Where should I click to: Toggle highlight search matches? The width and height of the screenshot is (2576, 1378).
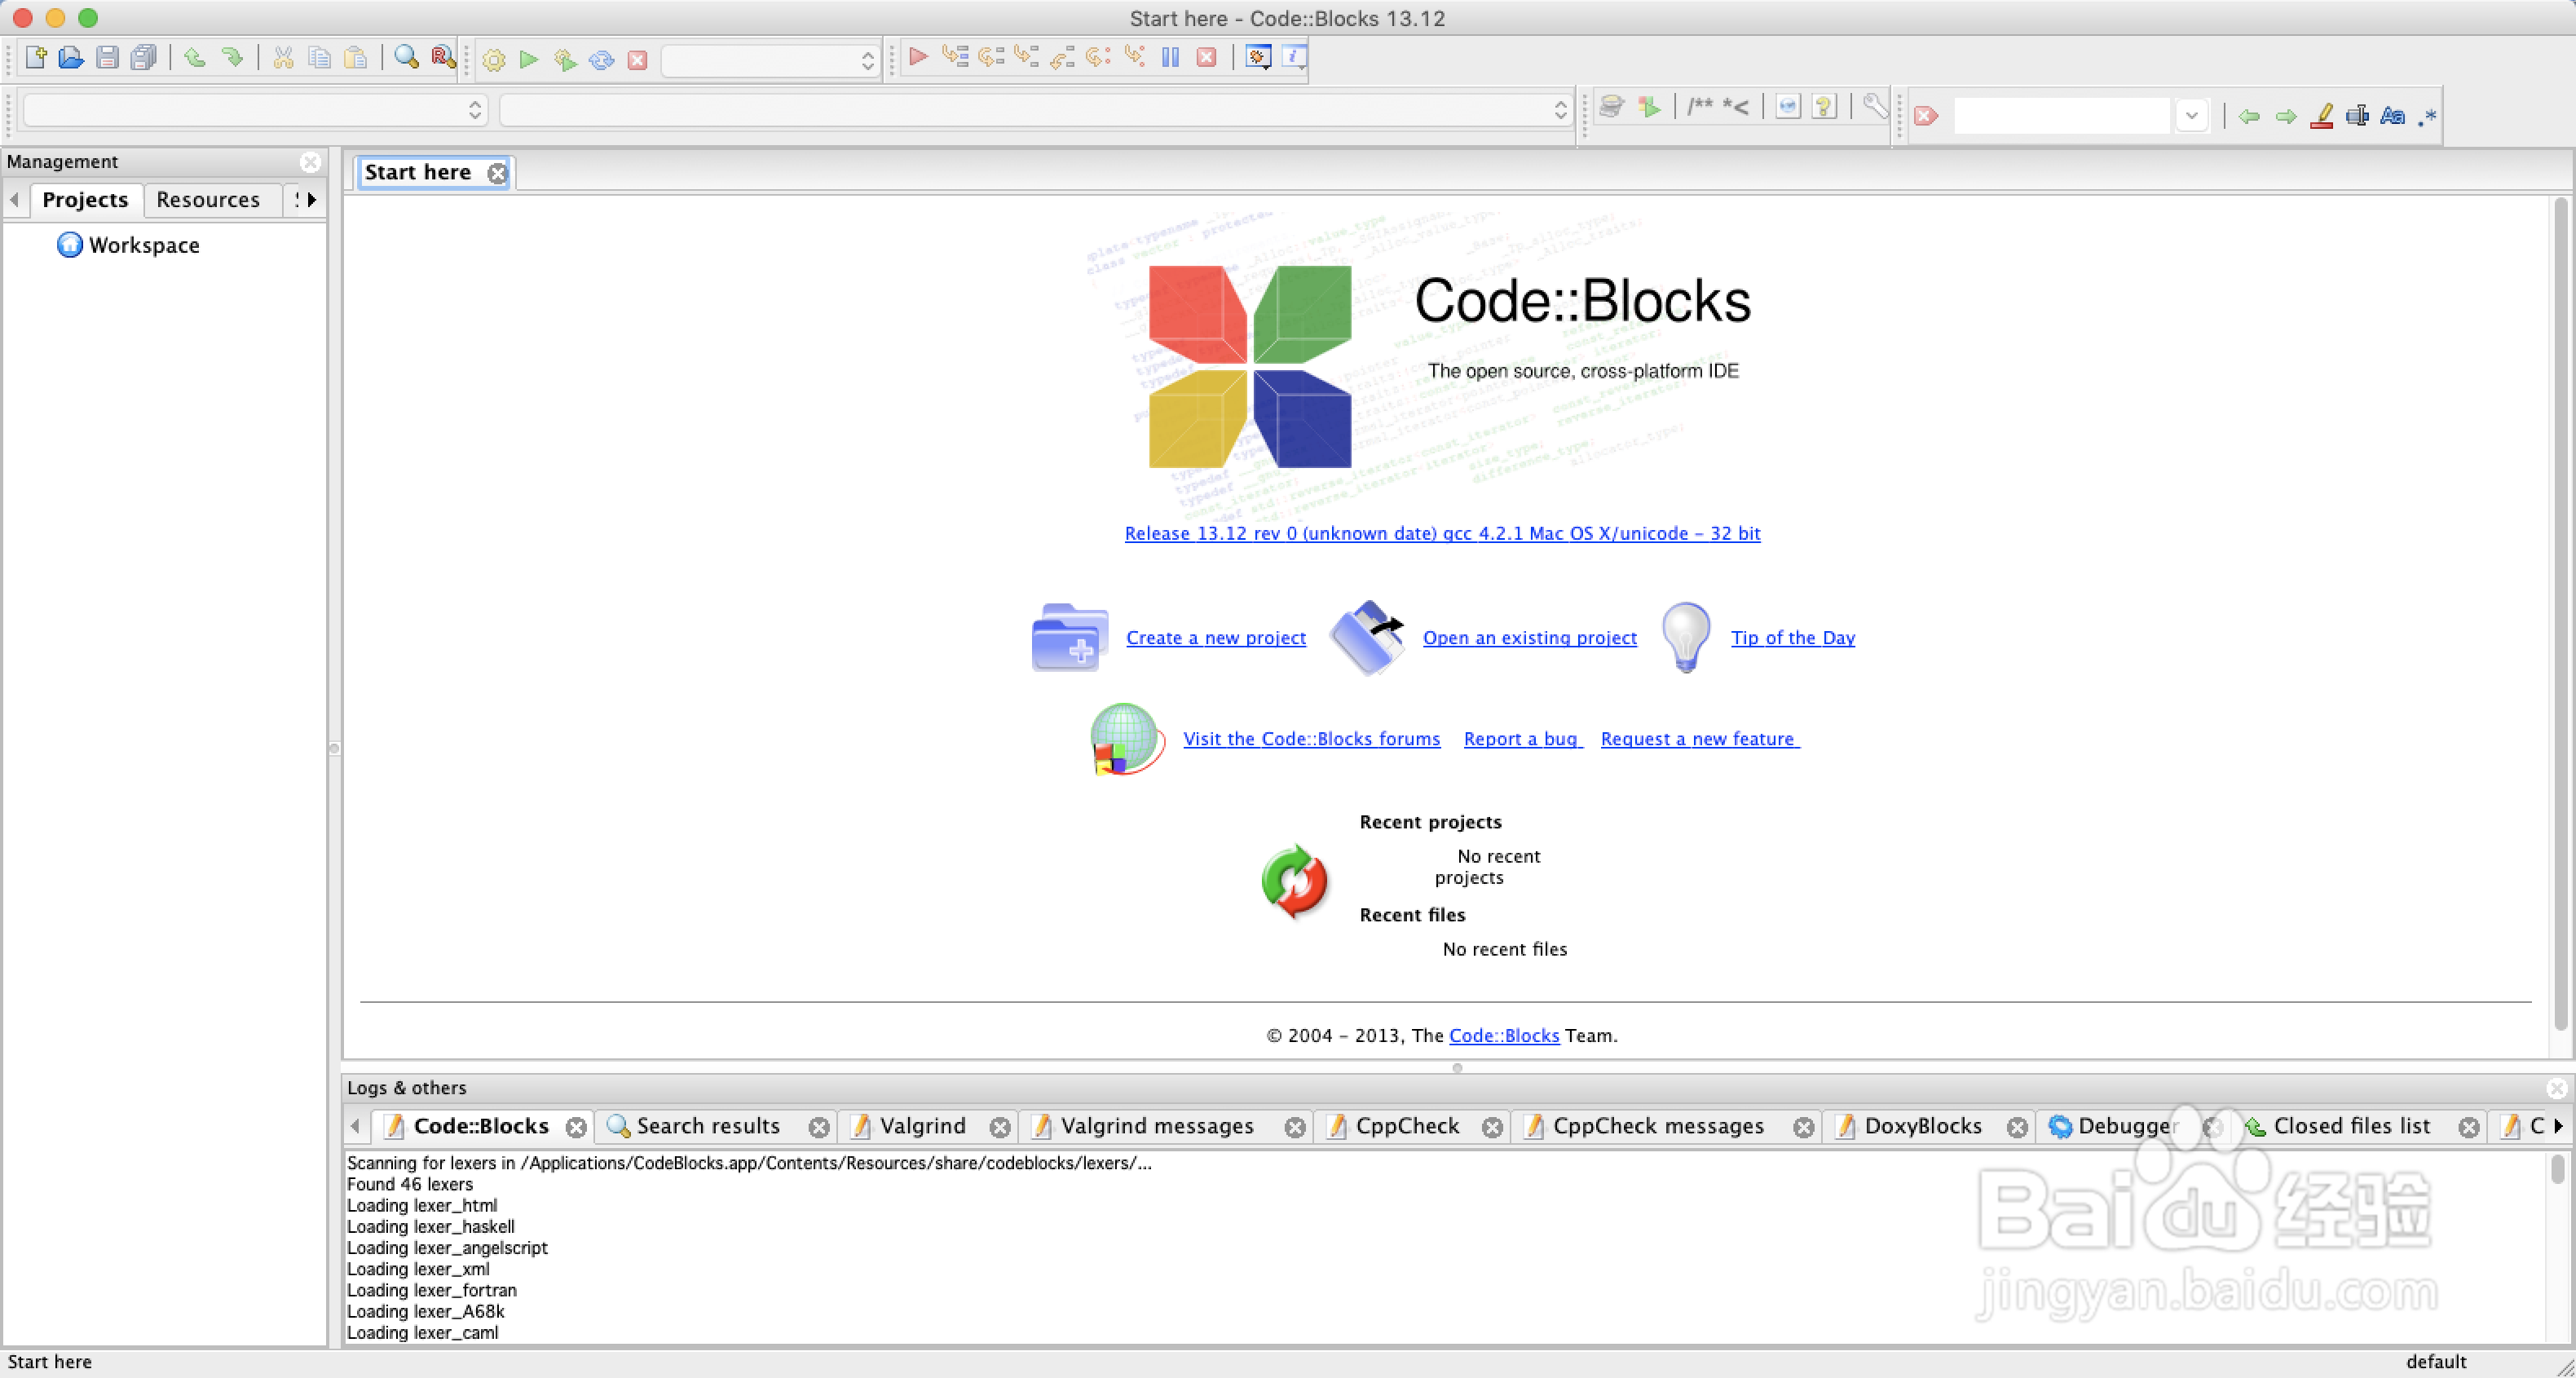(x=2322, y=116)
